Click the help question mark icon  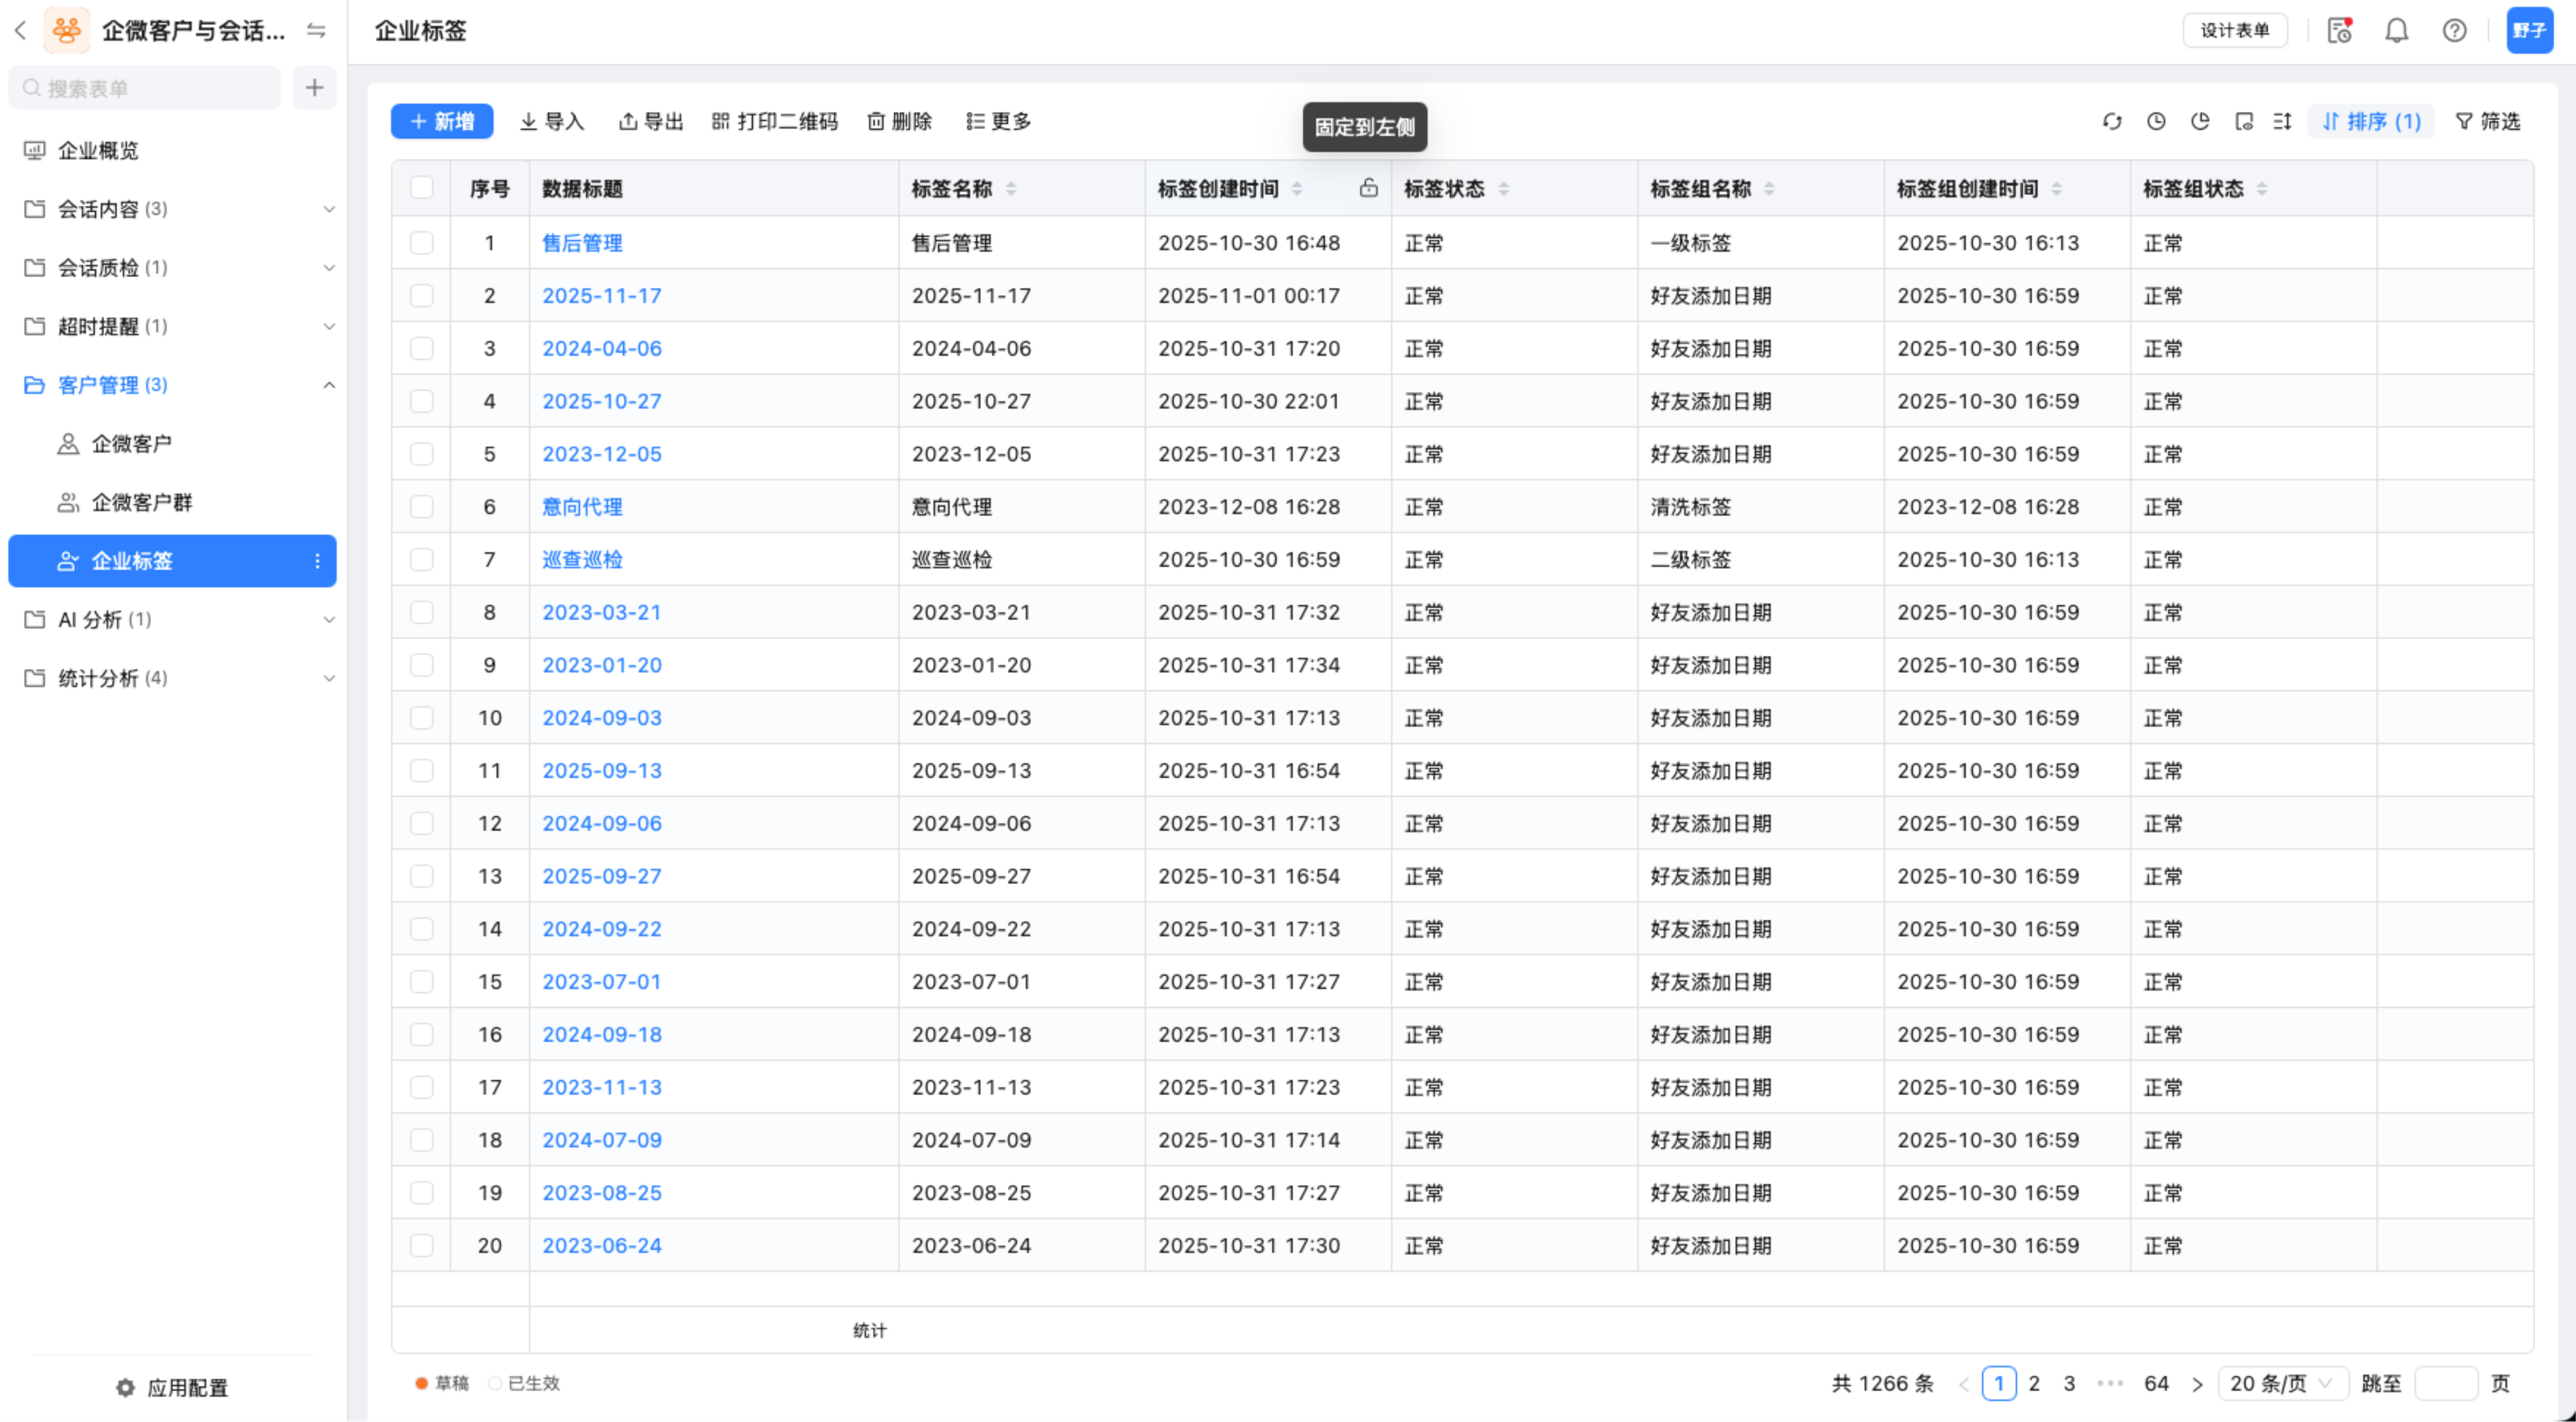point(2454,31)
